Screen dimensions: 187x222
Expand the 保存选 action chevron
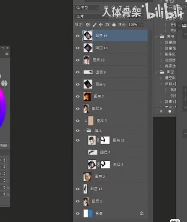coord(161,66)
